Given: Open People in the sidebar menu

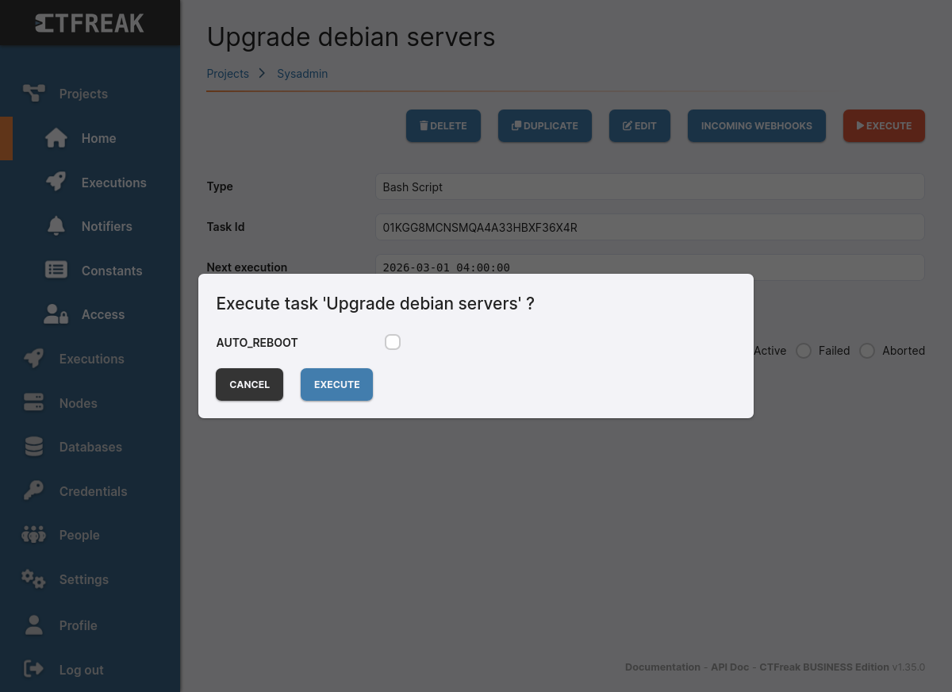Looking at the screenshot, I should click(x=79, y=535).
